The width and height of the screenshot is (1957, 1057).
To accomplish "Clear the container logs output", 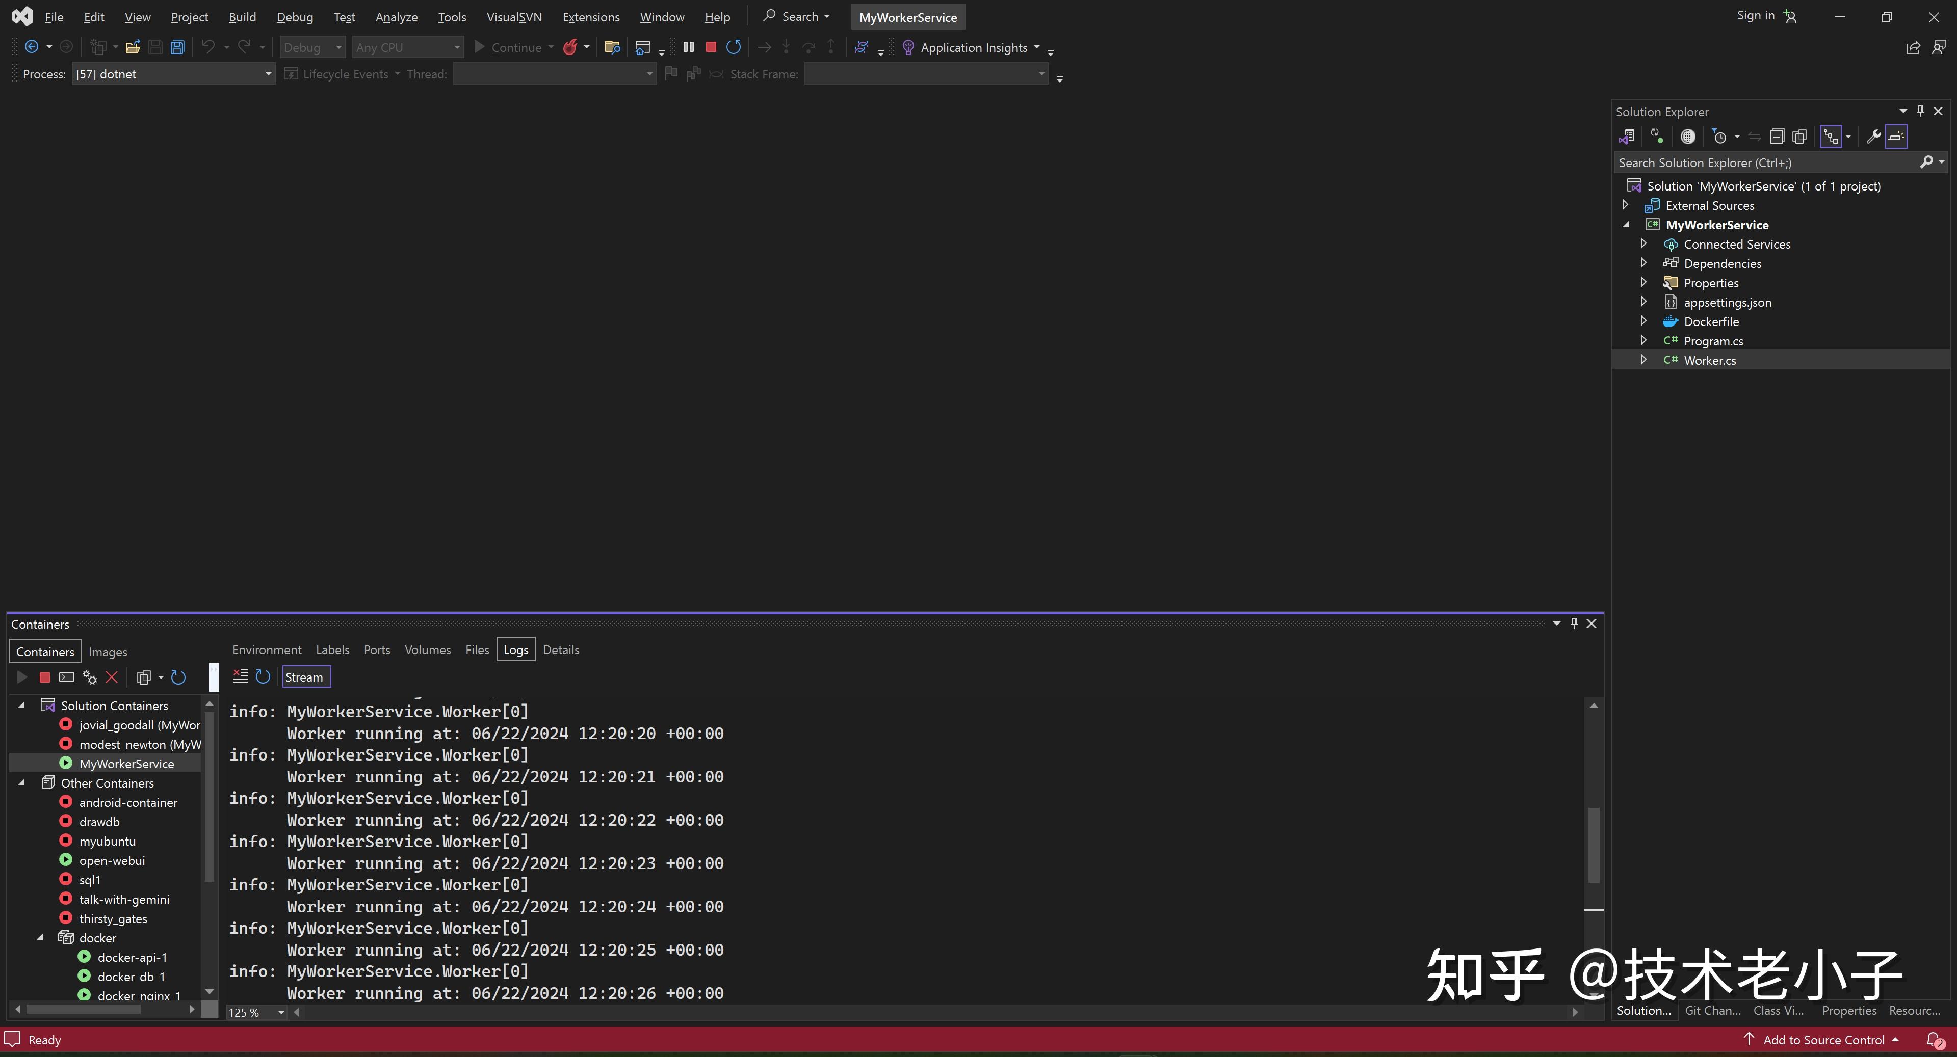I will coord(240,676).
